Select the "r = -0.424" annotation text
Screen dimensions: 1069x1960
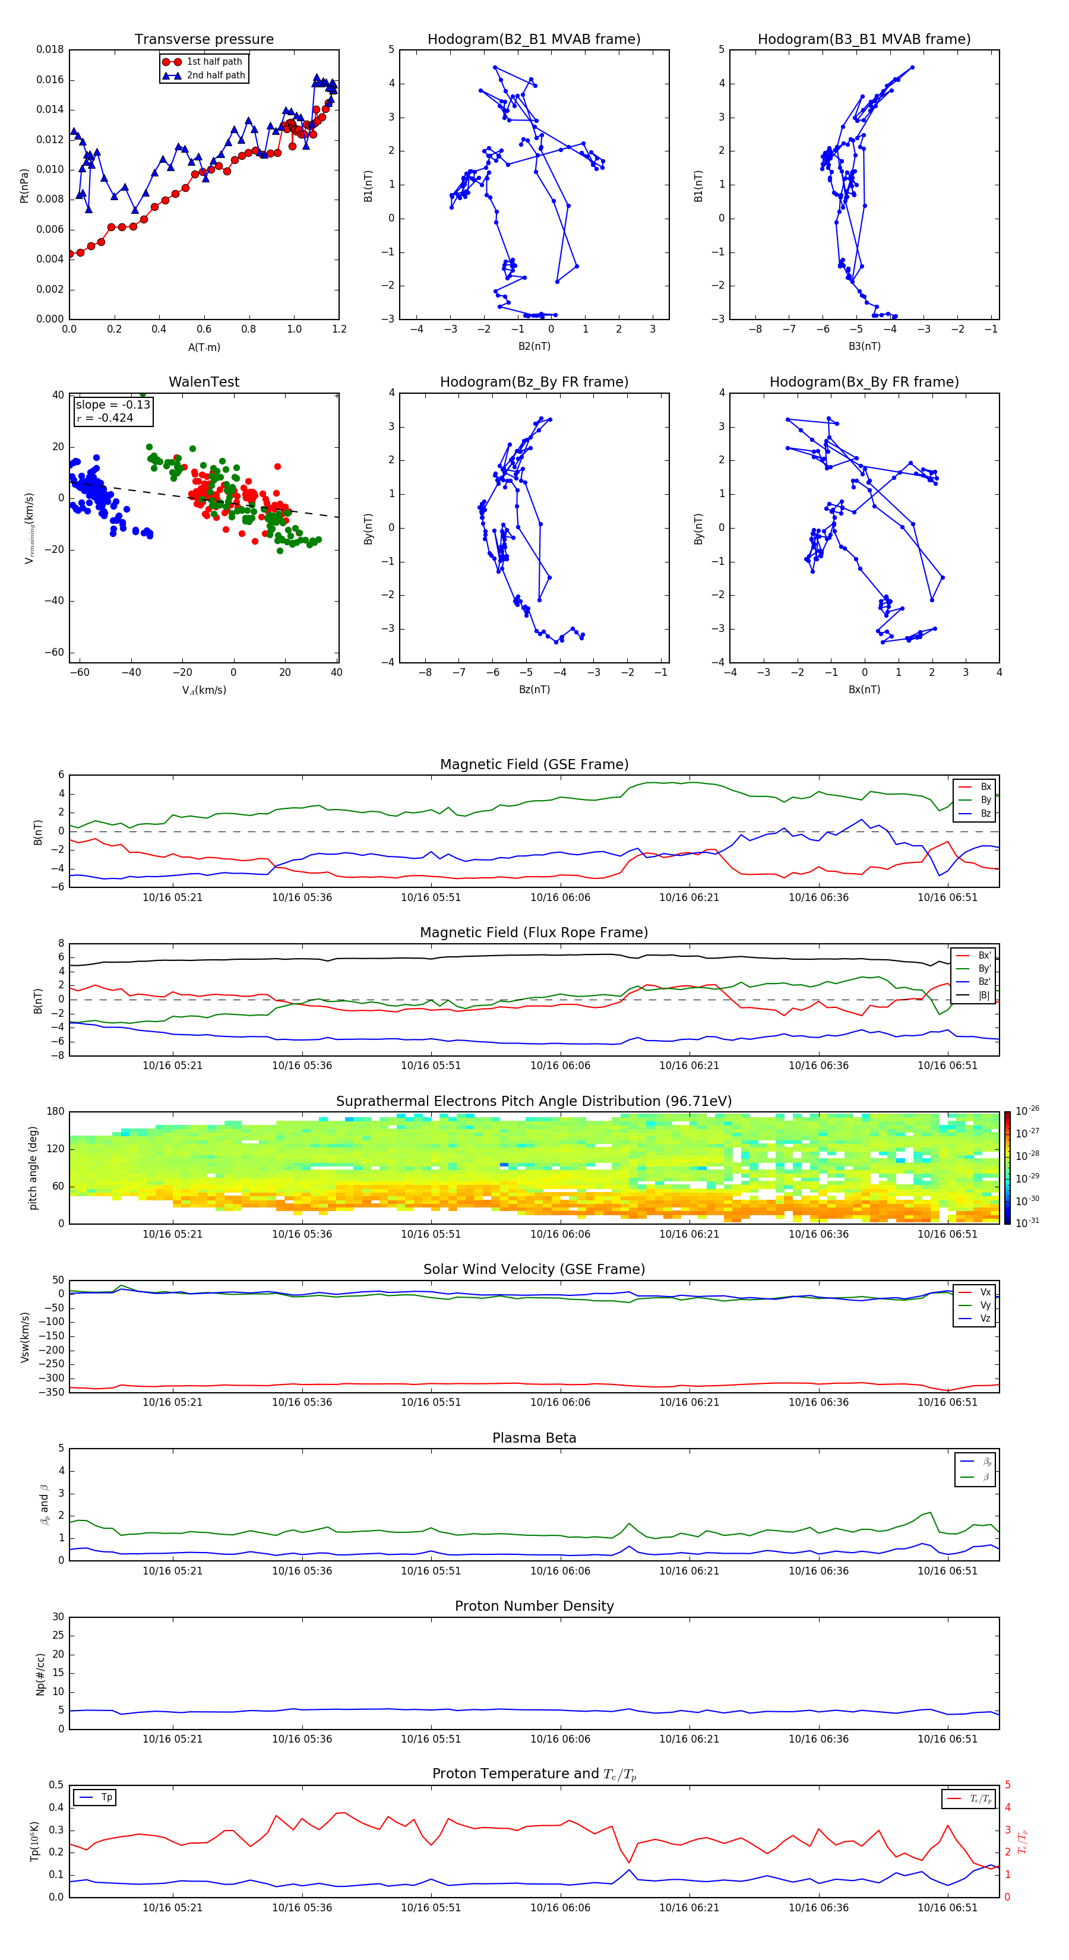(x=105, y=418)
